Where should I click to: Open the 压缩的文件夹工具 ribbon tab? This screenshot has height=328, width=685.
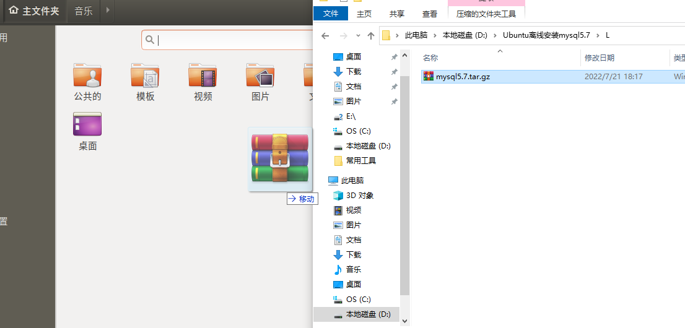tap(486, 14)
